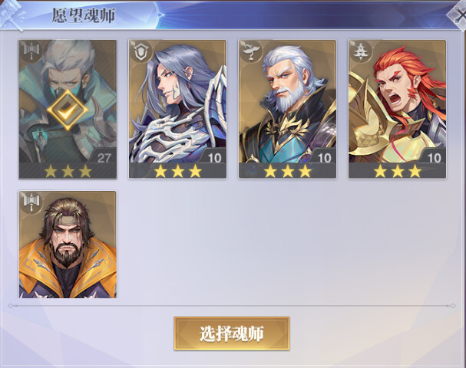
Task: Click level 10 badge on red-haired hero
Action: (x=433, y=156)
